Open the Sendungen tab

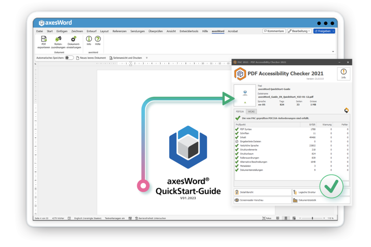coord(137,31)
